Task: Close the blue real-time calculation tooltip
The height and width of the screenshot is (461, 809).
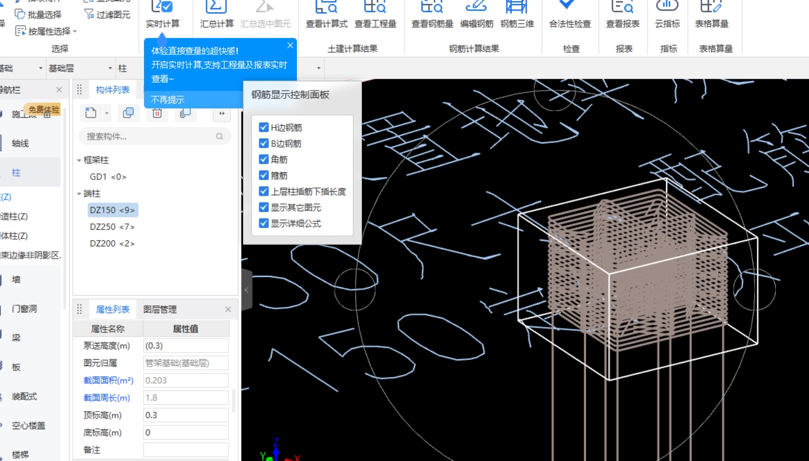Action: point(290,45)
